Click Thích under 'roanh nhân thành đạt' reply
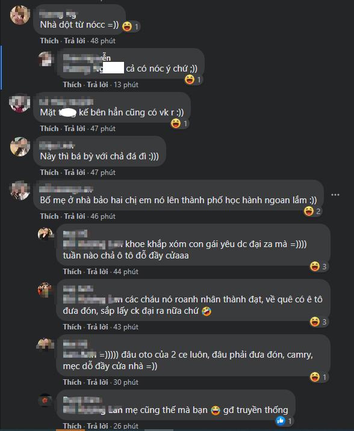The height and width of the screenshot is (431, 354). [72, 327]
